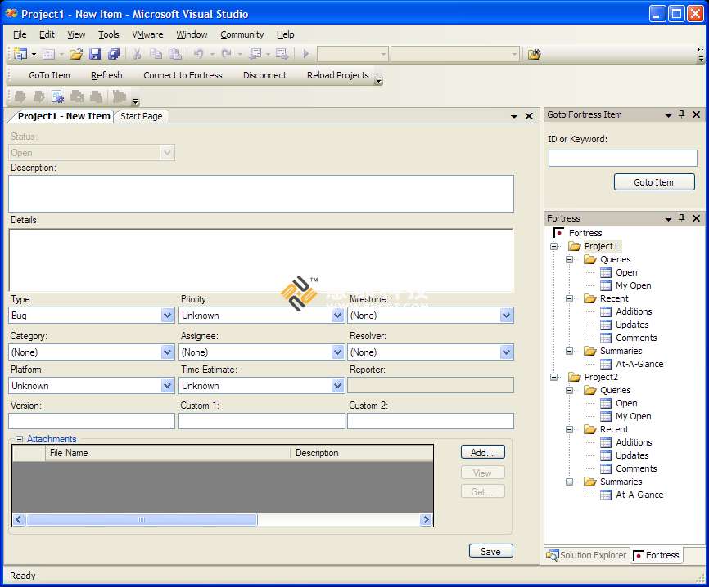Click the attachments horizontal scrollbar thumb
The height and width of the screenshot is (587, 709).
pos(142,520)
